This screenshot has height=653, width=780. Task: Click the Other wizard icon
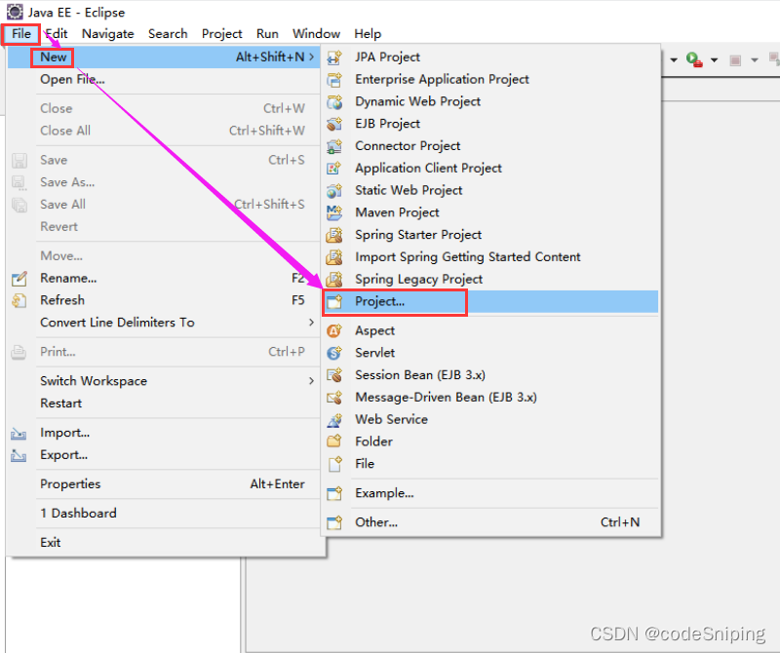334,522
